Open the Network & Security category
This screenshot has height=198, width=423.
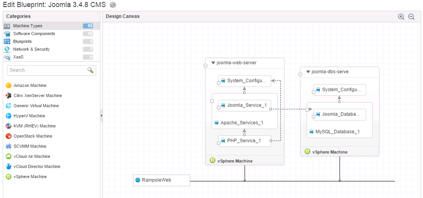click(x=51, y=49)
